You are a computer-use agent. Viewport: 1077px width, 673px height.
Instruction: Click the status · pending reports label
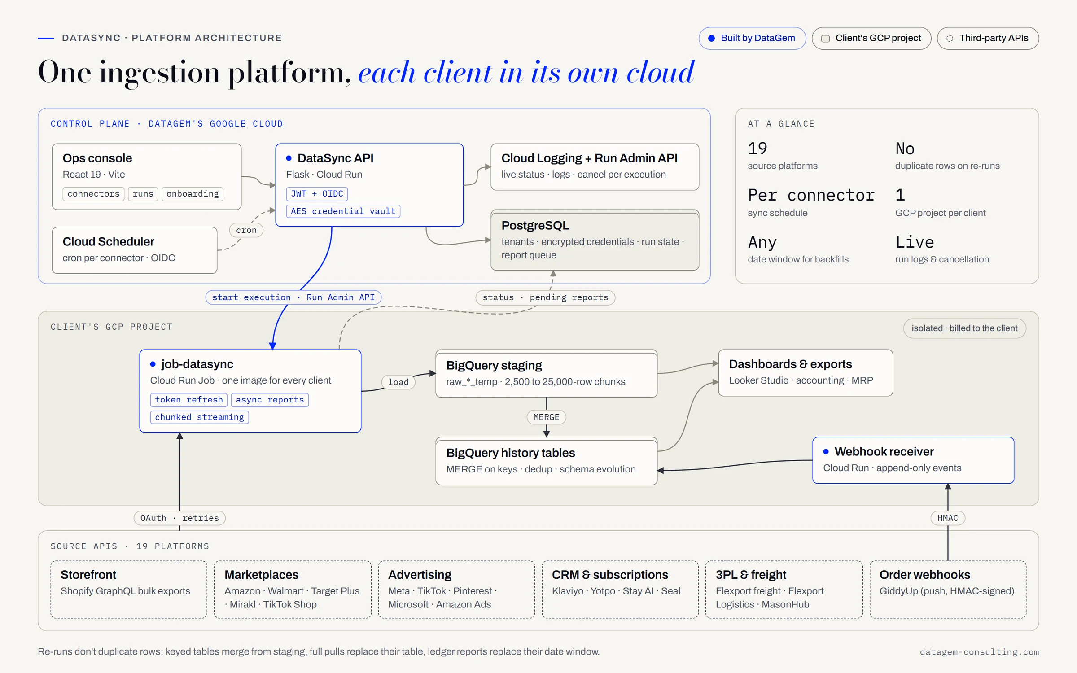[x=545, y=297]
